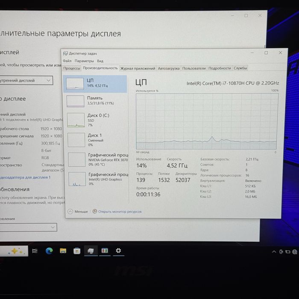Switch to the Процессы tab

[71, 68]
